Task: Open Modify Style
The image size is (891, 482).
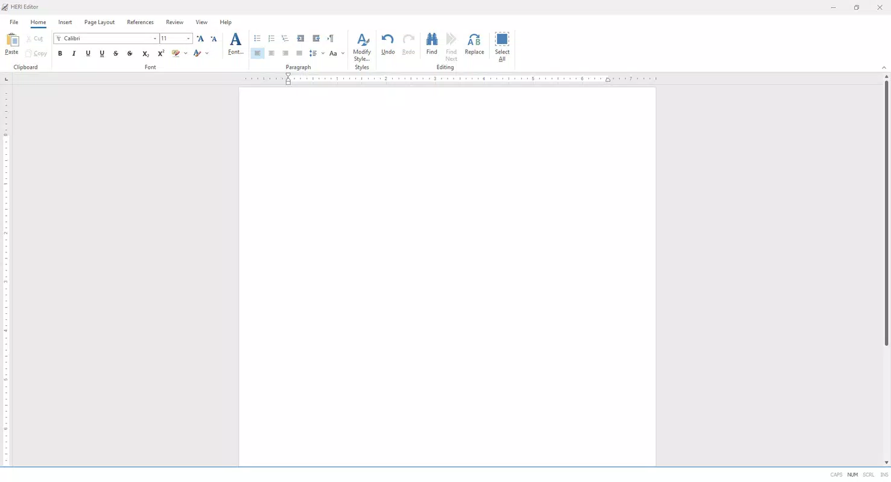Action: point(362,47)
